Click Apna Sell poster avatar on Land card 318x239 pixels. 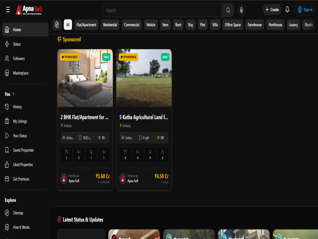[x=123, y=179]
